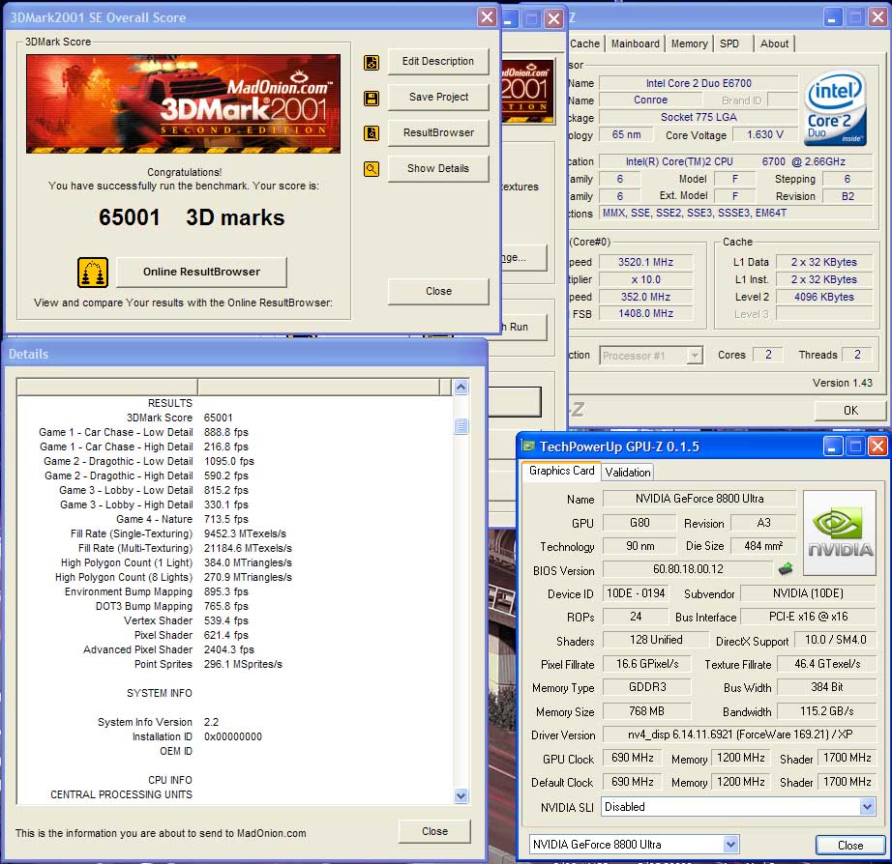This screenshot has height=864, width=892.
Task: Click the GPU-Z title bar app icon
Action: click(x=528, y=446)
